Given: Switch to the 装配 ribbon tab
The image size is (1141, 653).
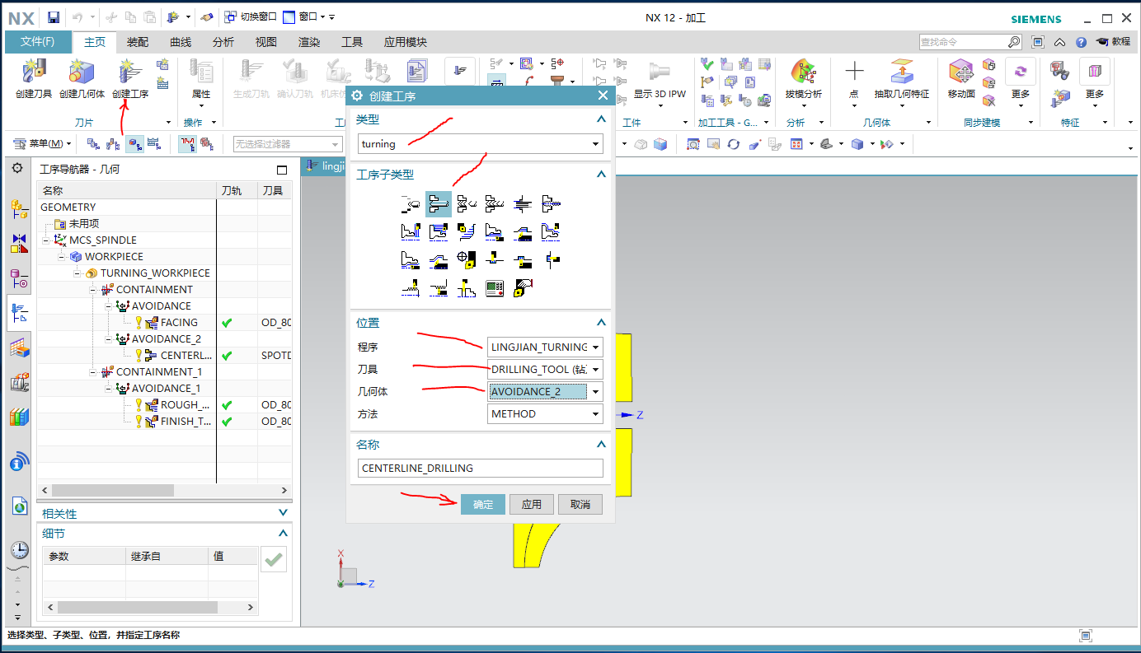Looking at the screenshot, I should (138, 43).
